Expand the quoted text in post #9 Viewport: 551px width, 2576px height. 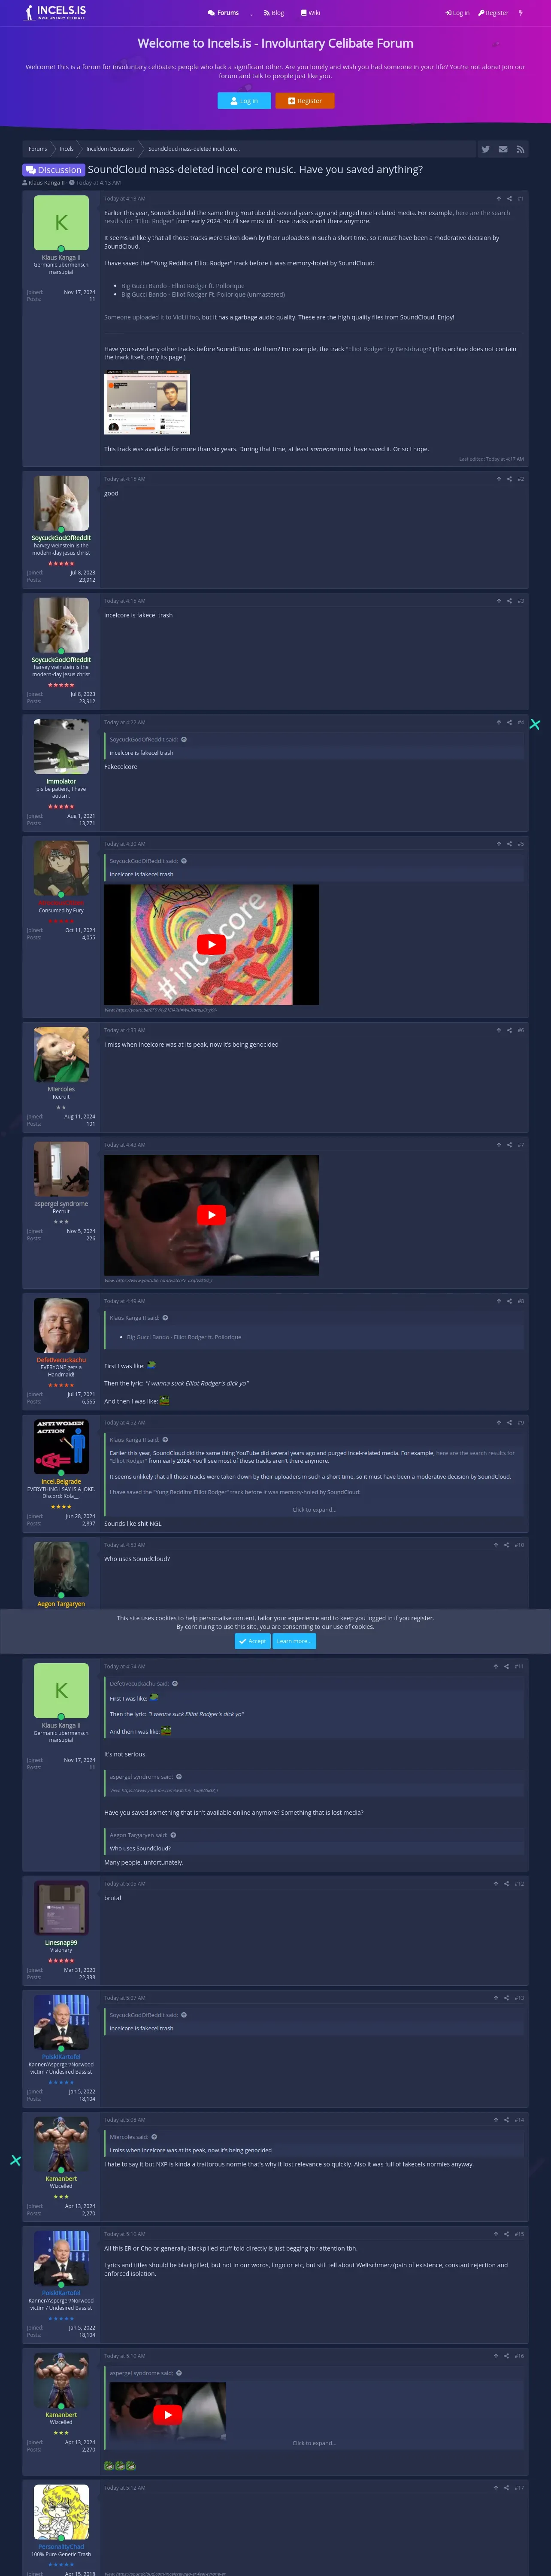tap(314, 1510)
